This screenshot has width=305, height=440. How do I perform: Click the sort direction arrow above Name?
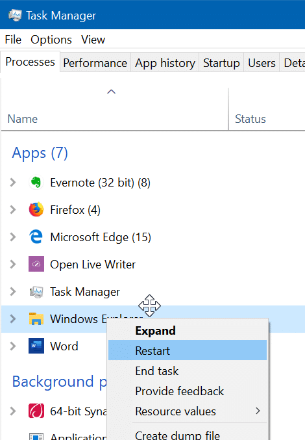click(111, 92)
